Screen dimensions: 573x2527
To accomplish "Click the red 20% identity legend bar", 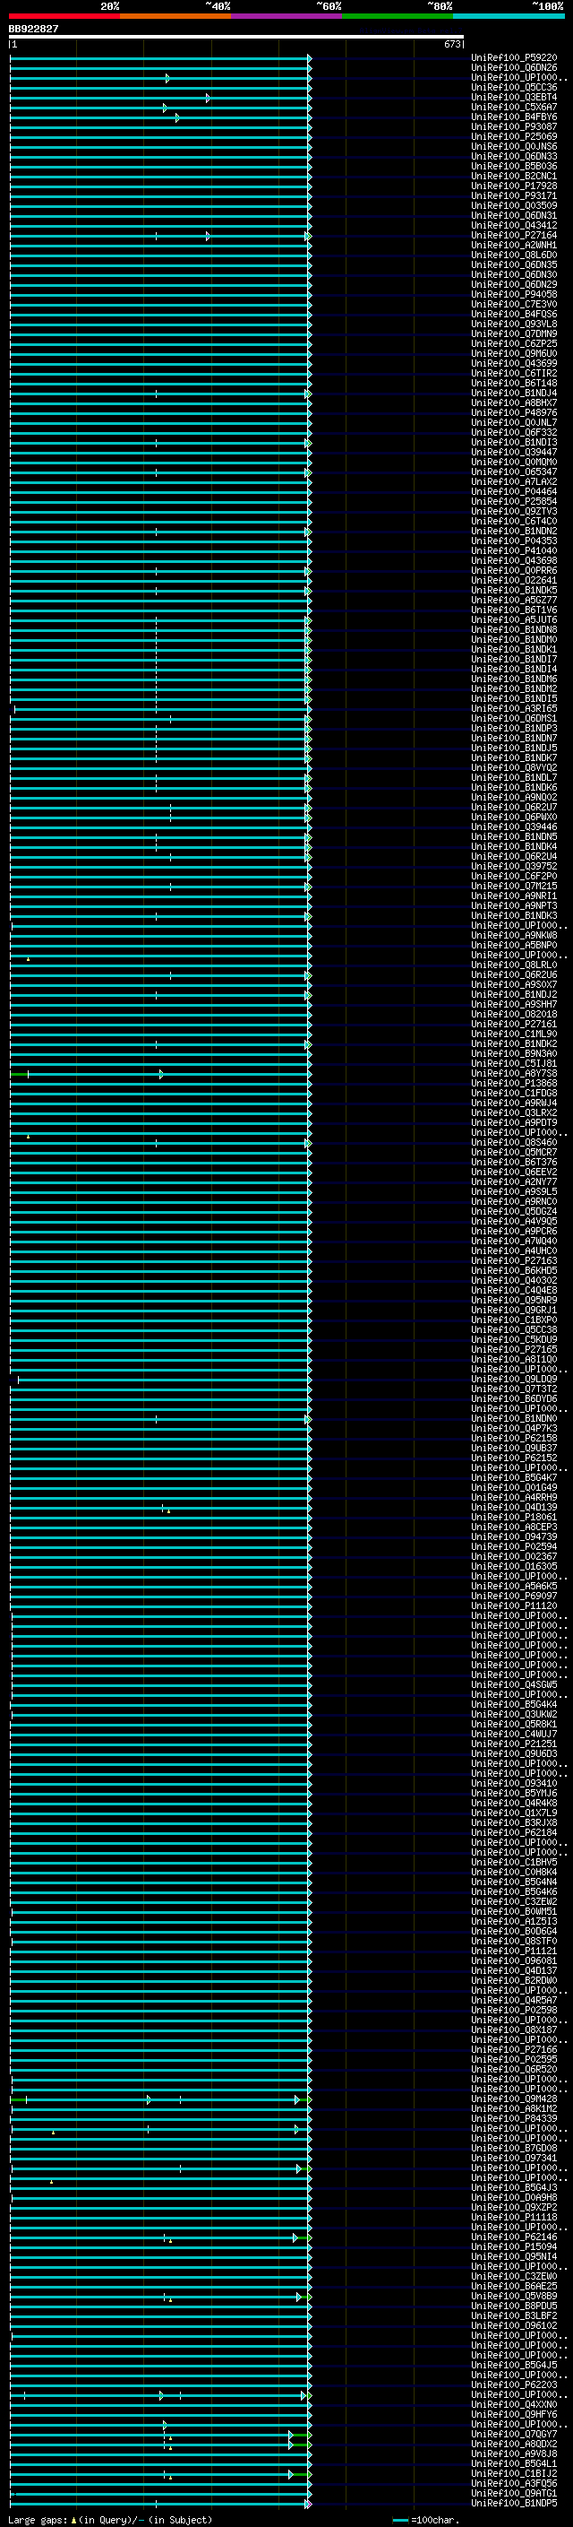I will [x=64, y=16].
